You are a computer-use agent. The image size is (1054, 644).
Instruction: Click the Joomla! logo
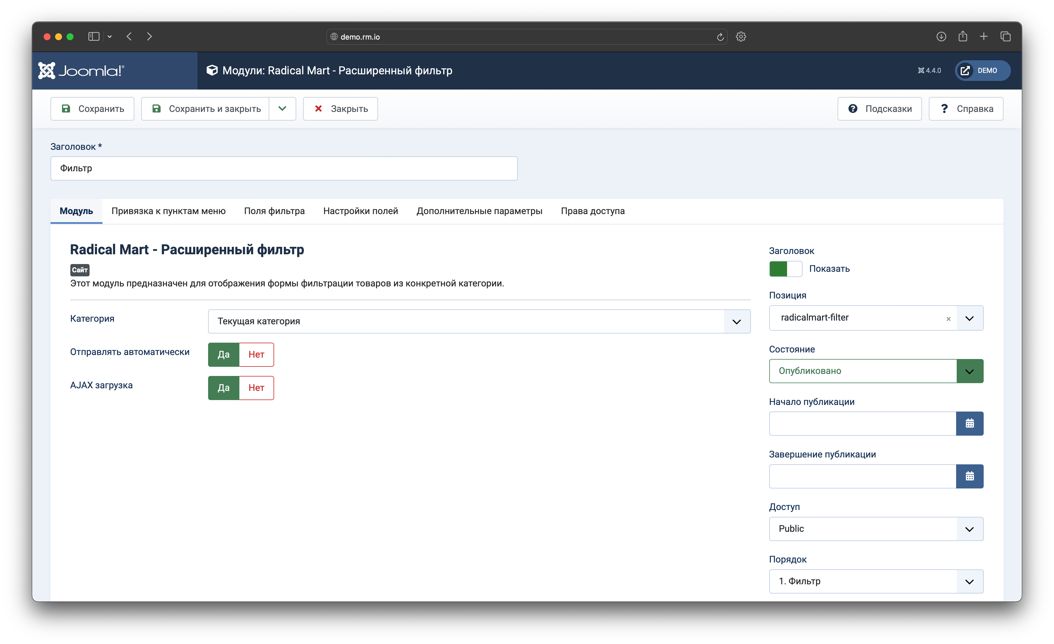point(81,71)
